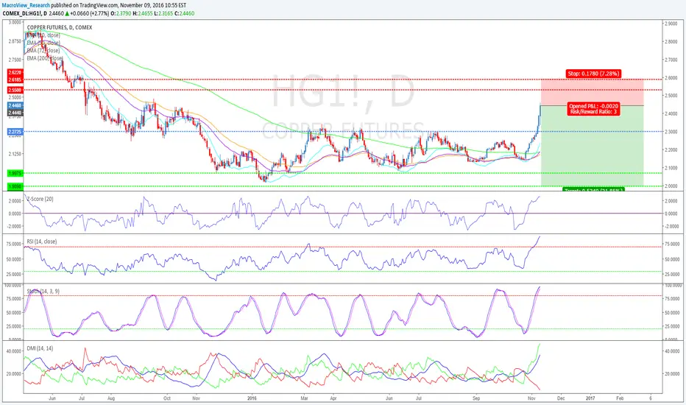The height and width of the screenshot is (405, 686).
Task: Click the green 1.9975 level label
Action: click(x=15, y=173)
